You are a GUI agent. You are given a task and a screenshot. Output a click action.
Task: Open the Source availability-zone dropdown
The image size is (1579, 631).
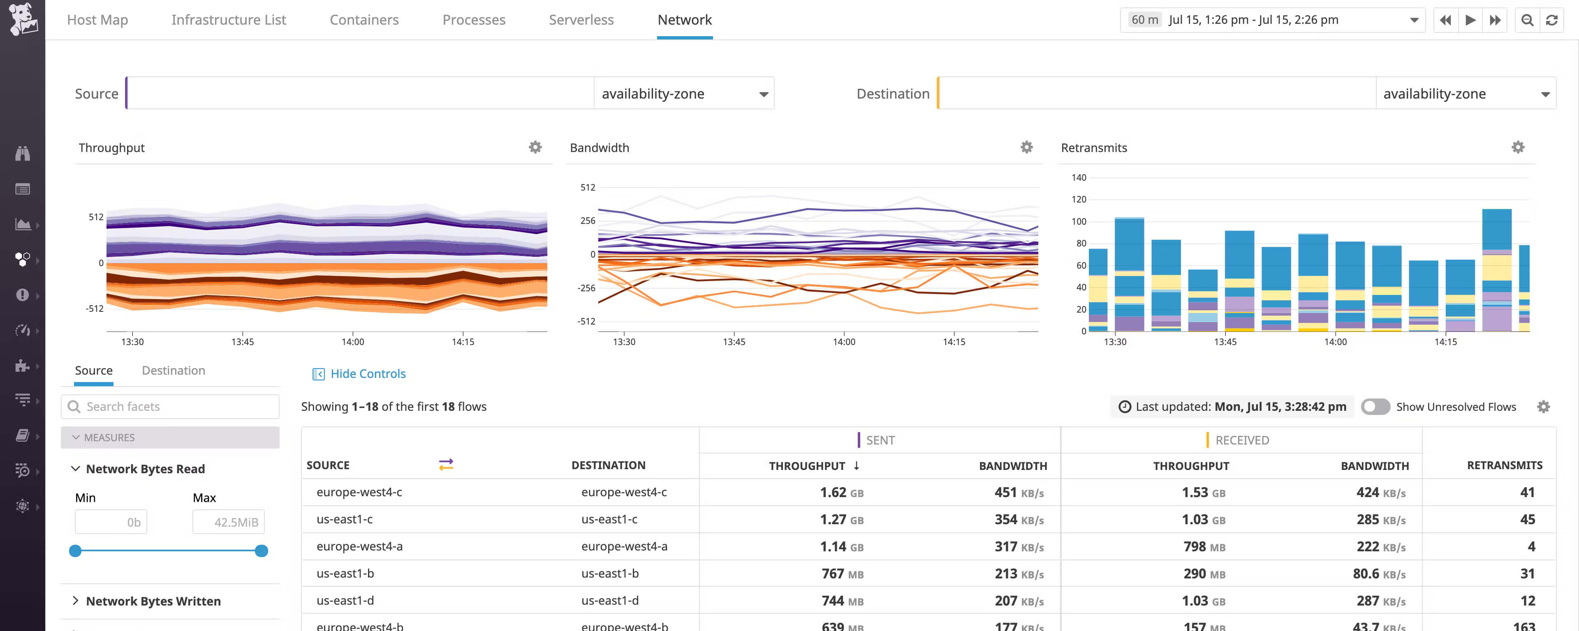tap(684, 94)
